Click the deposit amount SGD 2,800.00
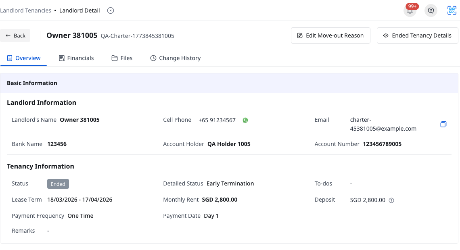Screen dimensions: 460x250 (368, 200)
